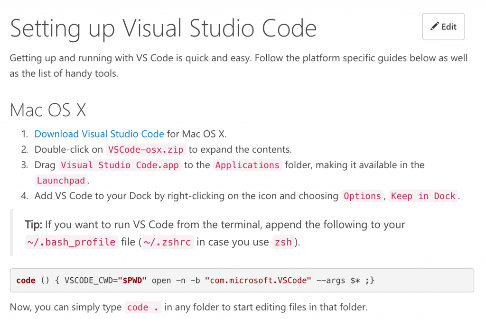Select the 'Applications' inline code text
Screen dimensions: 486x319
(x=247, y=165)
